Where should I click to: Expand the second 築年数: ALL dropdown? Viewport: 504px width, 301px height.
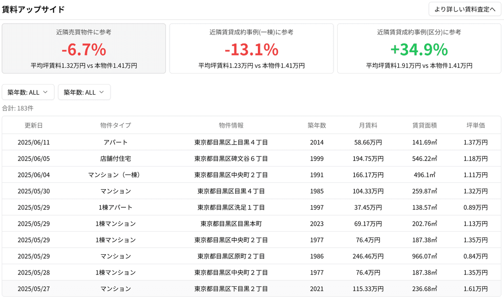coord(84,92)
